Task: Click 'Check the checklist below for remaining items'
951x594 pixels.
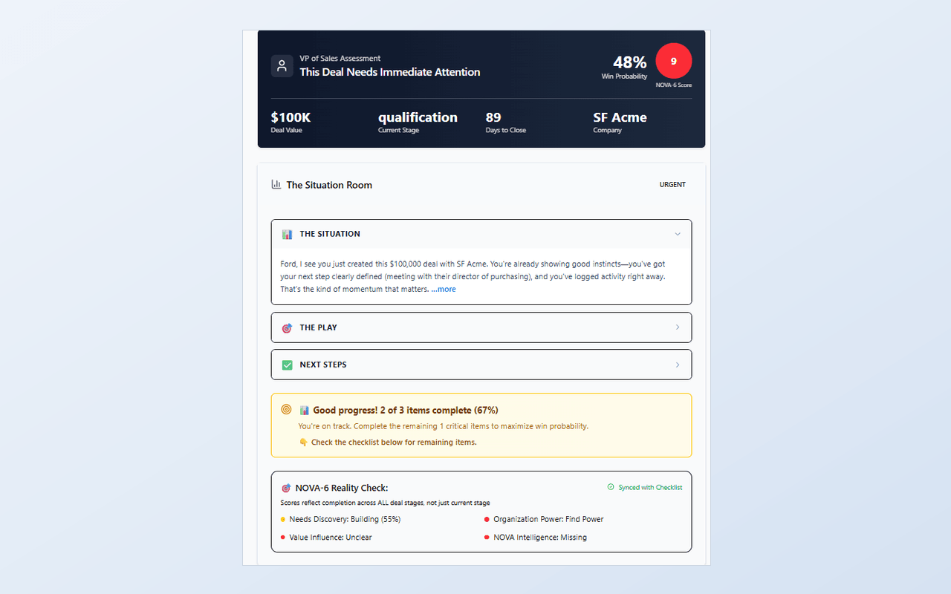Action: [394, 443]
